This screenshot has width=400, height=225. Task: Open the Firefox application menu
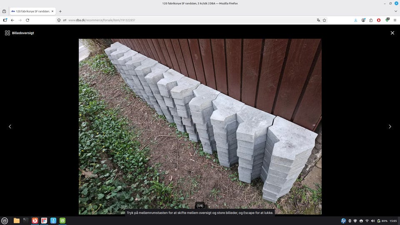coord(395,20)
